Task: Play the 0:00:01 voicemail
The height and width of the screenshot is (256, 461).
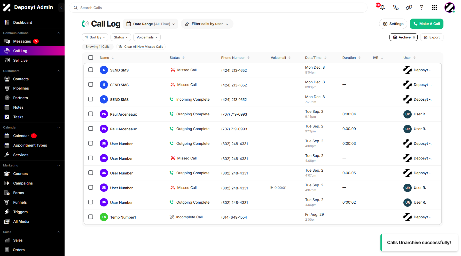Action: pos(272,188)
